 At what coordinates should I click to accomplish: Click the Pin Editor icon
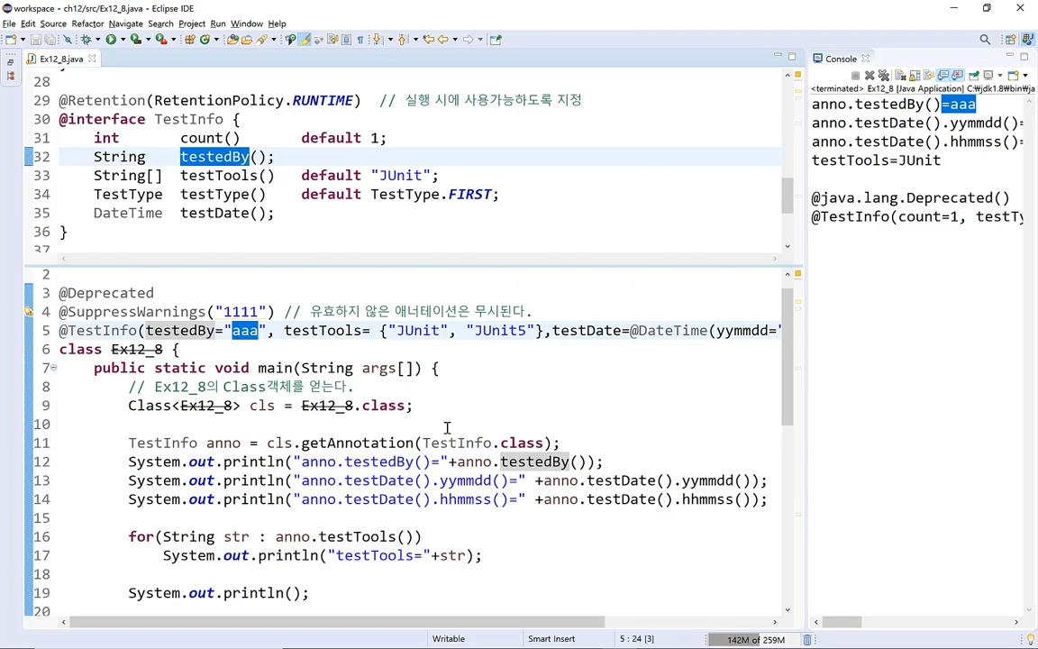click(x=496, y=40)
